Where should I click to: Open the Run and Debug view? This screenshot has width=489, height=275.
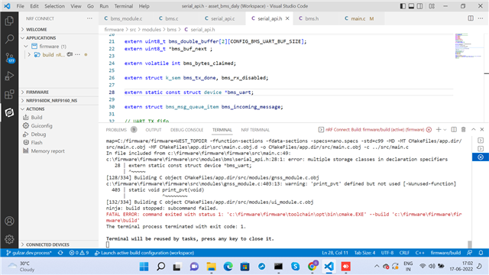9,76
